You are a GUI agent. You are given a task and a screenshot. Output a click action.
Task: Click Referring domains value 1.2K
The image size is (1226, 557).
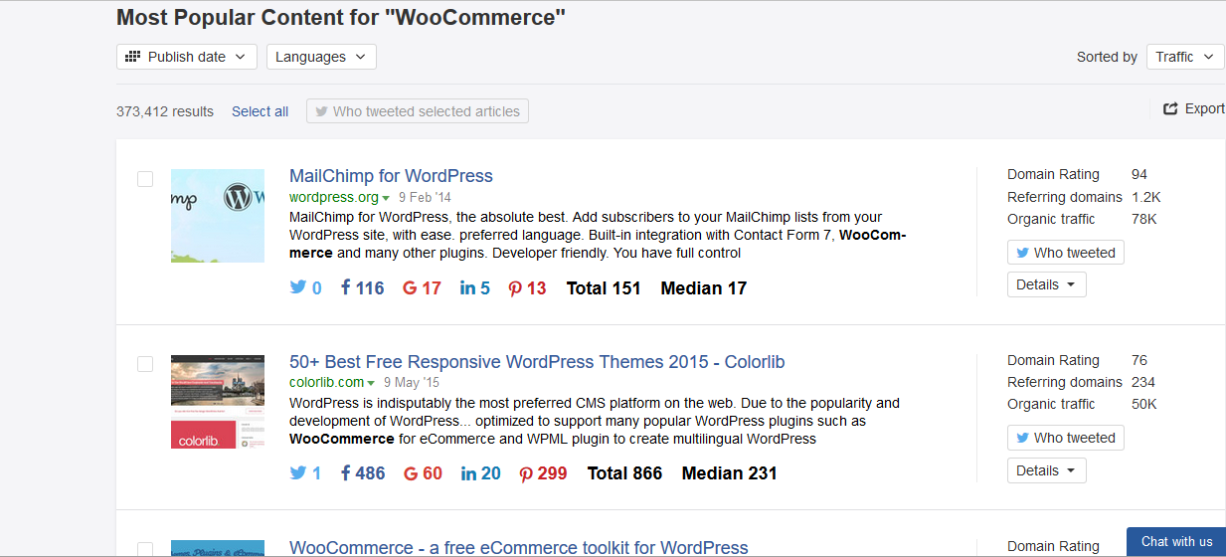click(1145, 197)
